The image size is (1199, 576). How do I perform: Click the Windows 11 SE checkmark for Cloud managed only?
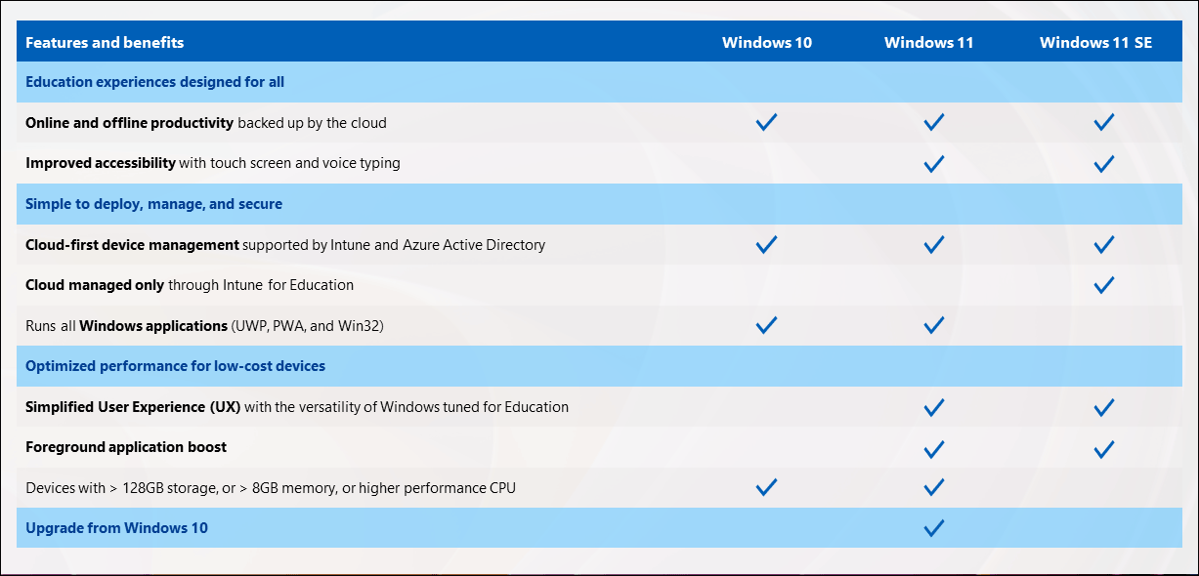click(1103, 285)
